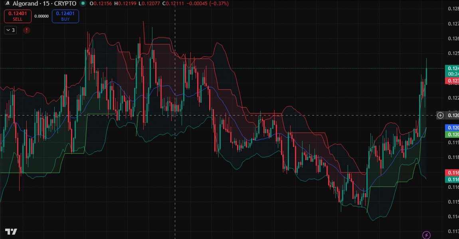Click the Algorand logo icon
The width and height of the screenshot is (459, 239).
coord(8,4)
